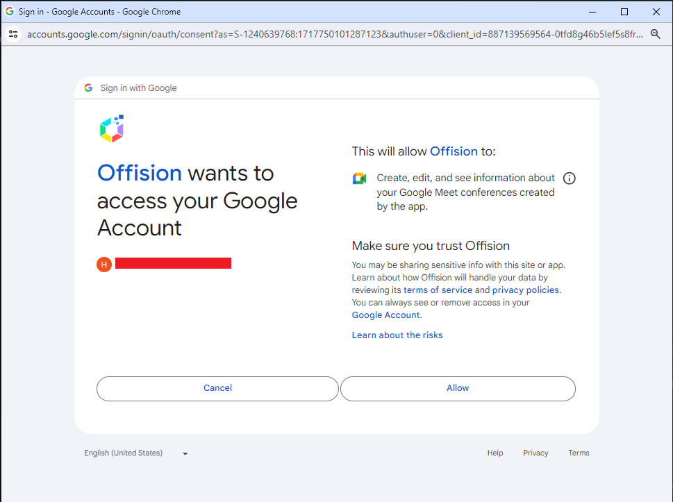Minimize the Chrome window

[592, 12]
